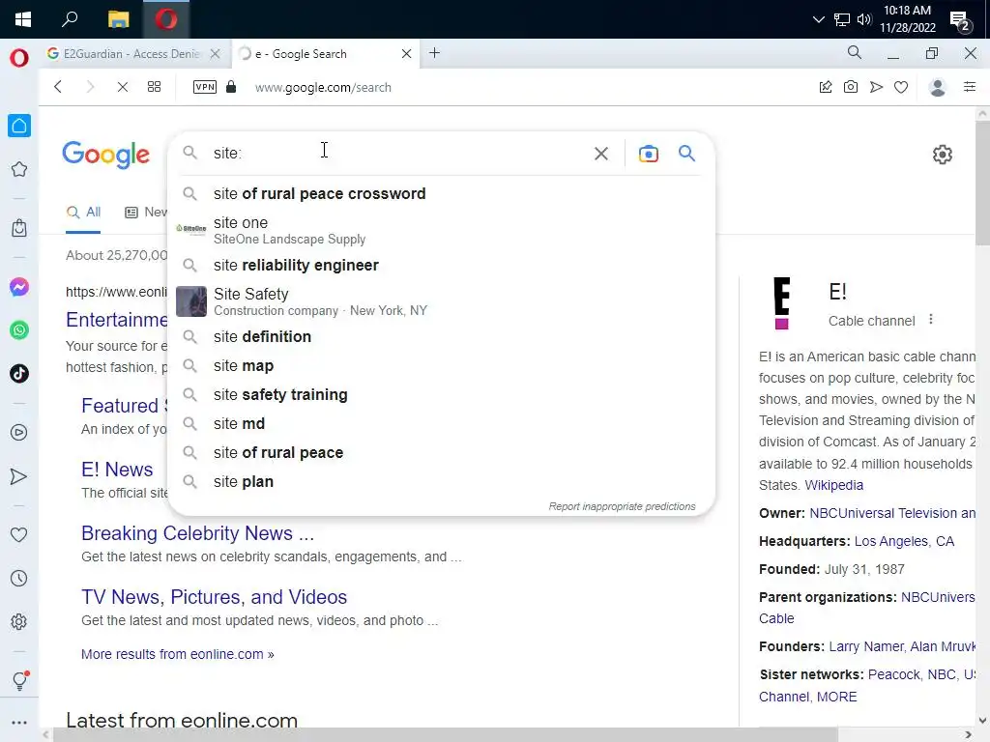Show hidden system tray icons chevron

(818, 19)
